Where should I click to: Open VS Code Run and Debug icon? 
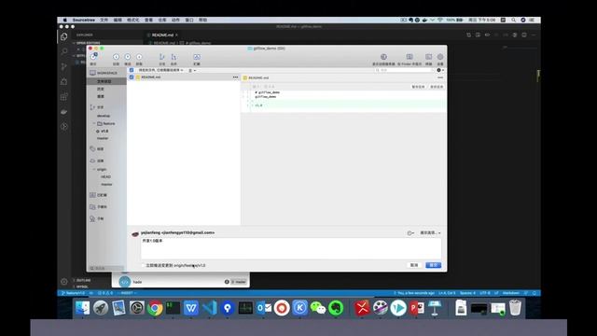[64, 81]
